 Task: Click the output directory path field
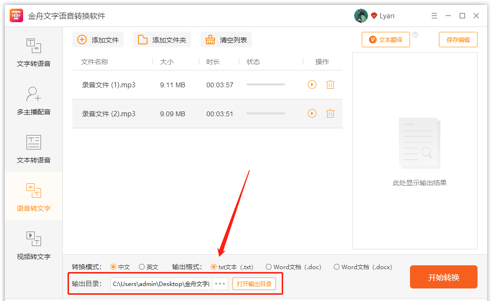[161, 284]
